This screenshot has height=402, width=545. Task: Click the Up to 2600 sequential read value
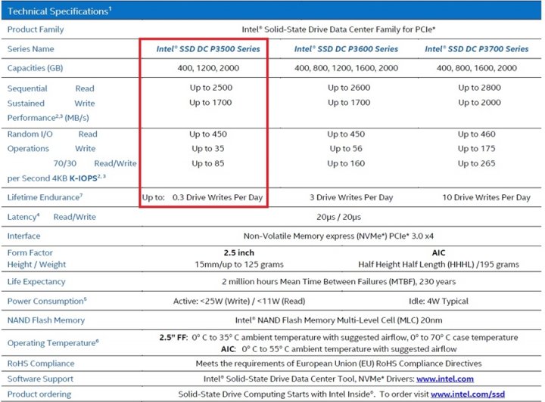(x=349, y=88)
